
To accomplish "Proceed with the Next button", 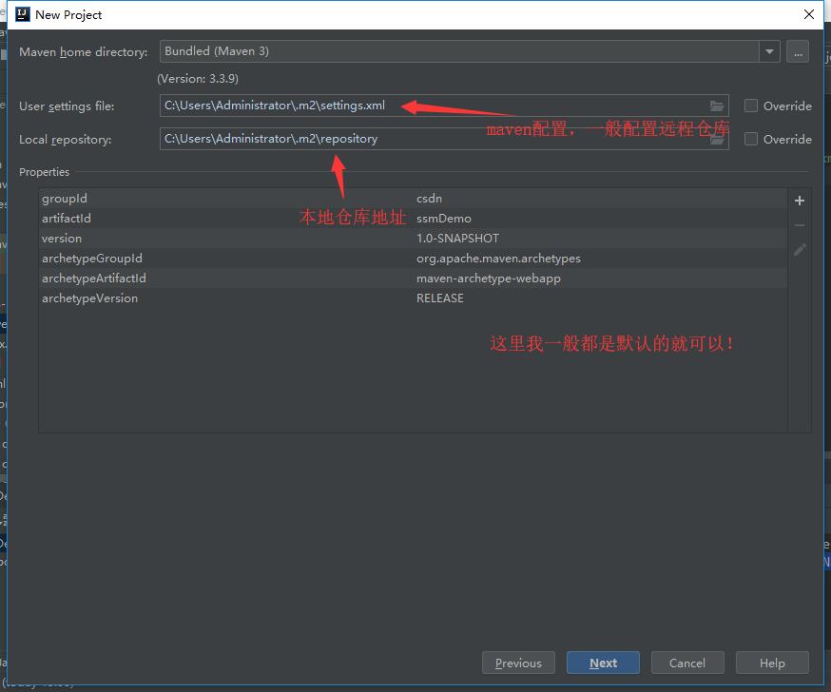I will click(603, 663).
